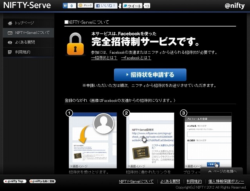250x191 pixels.
Task: Open the @nifty logo link in header
Action: [234, 6]
